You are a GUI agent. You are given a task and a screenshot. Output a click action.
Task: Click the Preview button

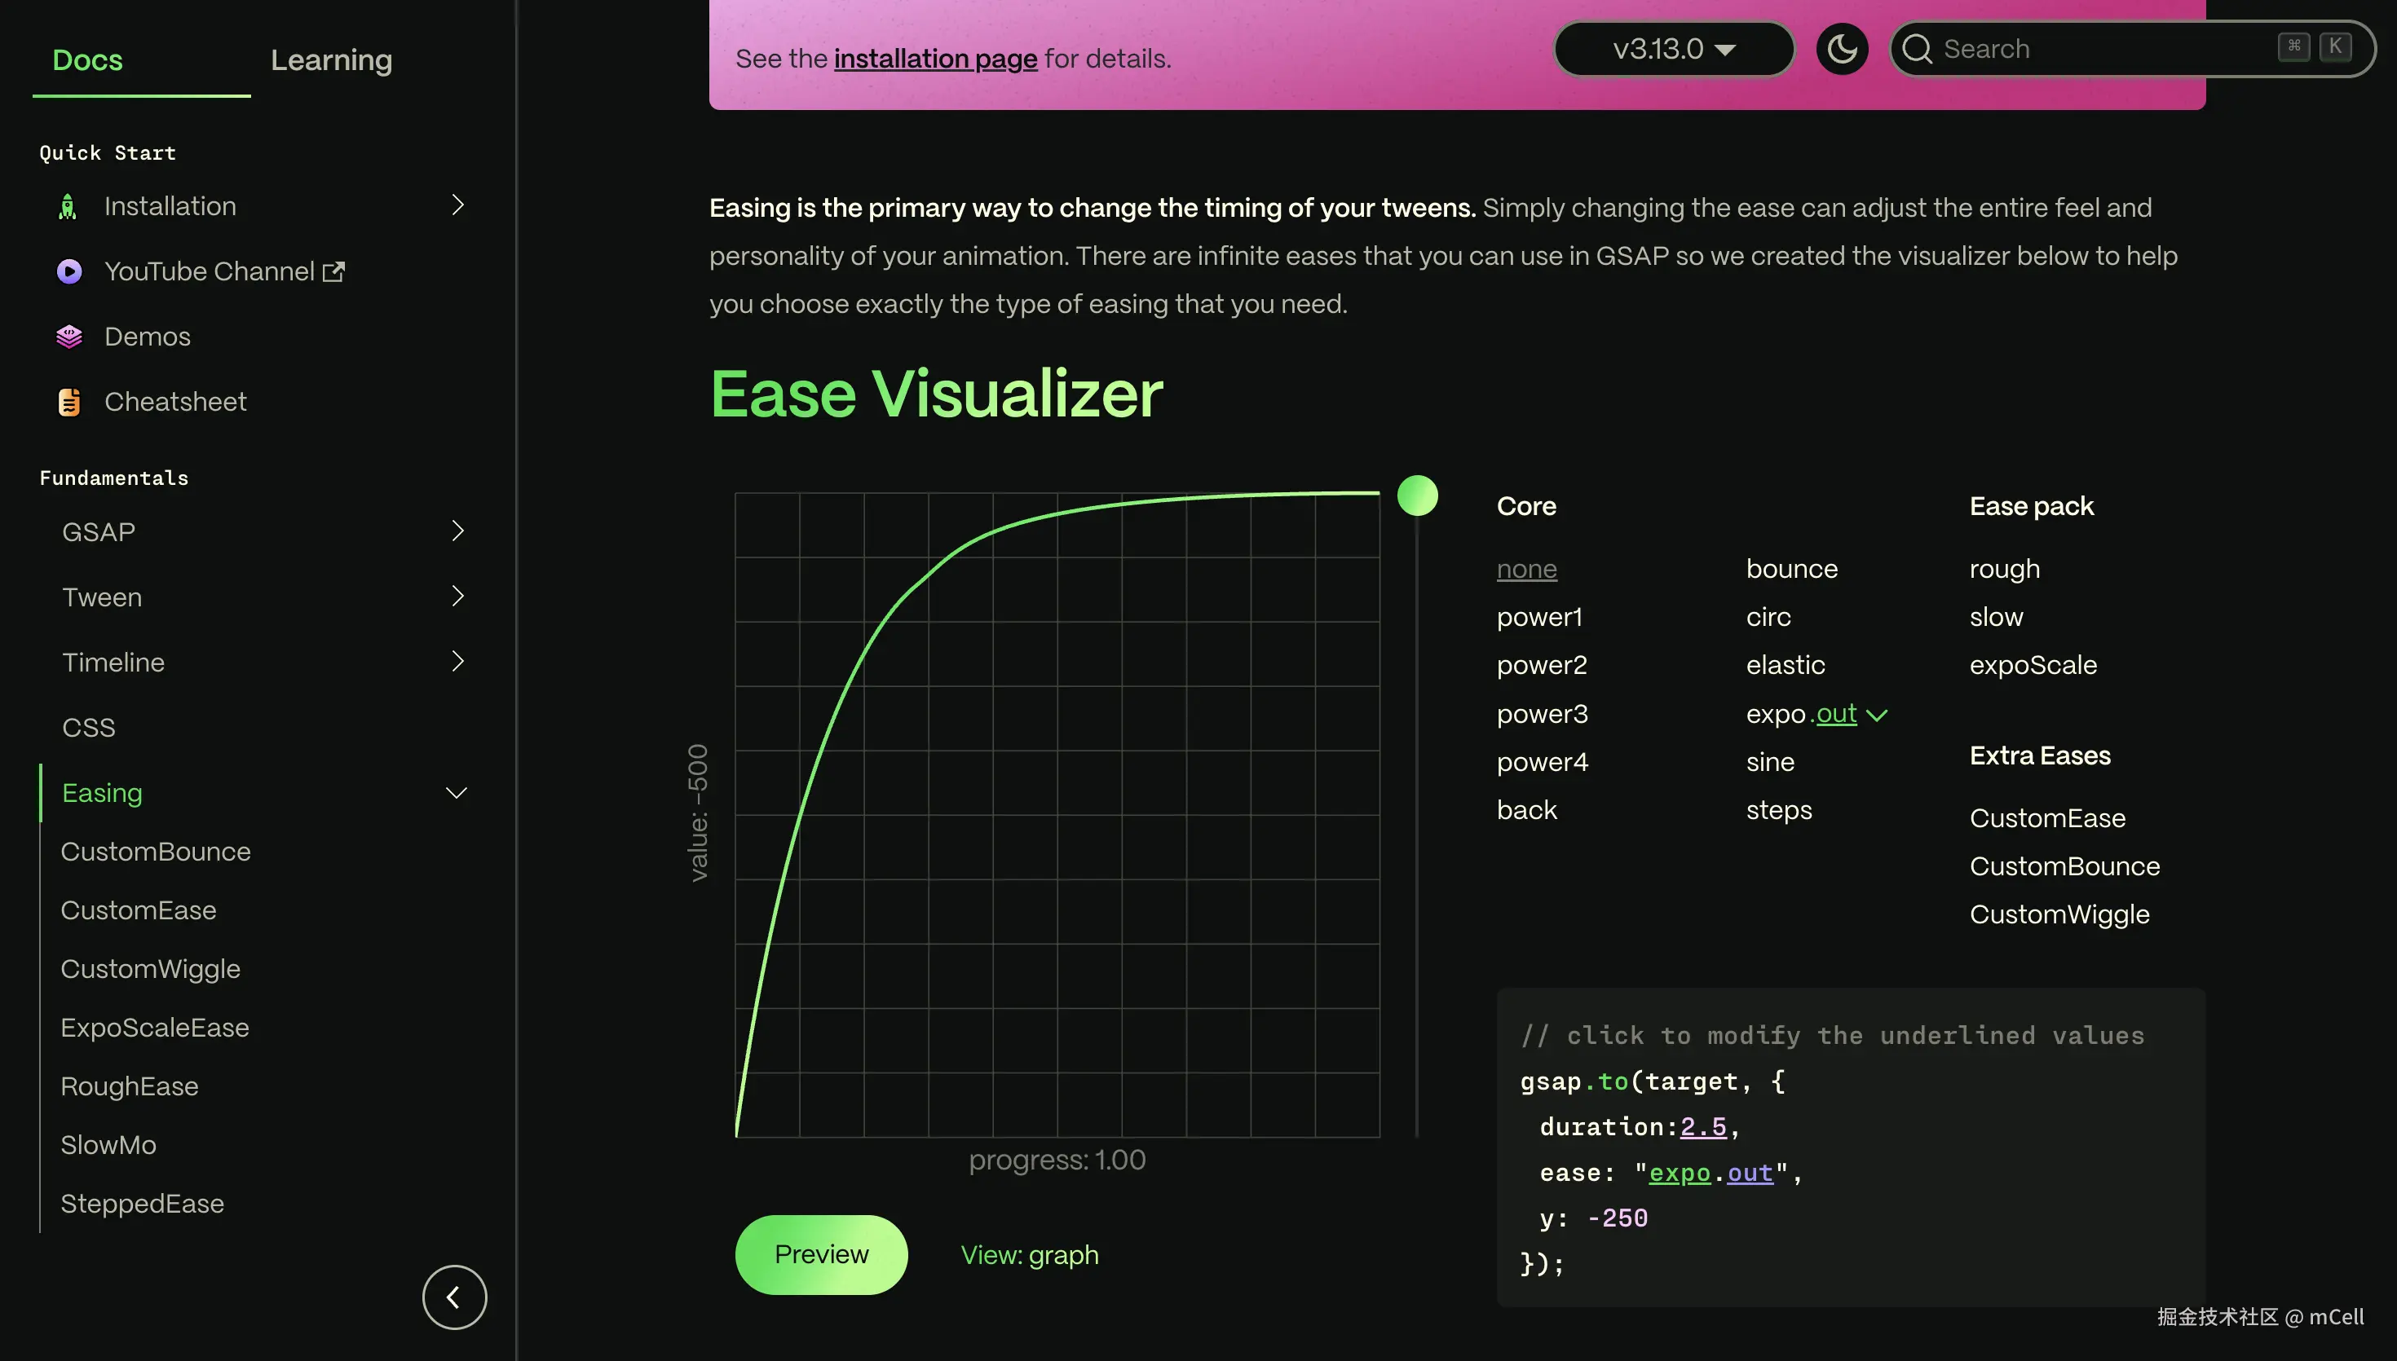coord(821,1254)
